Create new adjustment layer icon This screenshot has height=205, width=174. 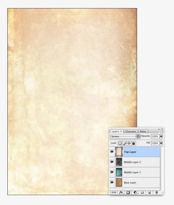(135, 192)
